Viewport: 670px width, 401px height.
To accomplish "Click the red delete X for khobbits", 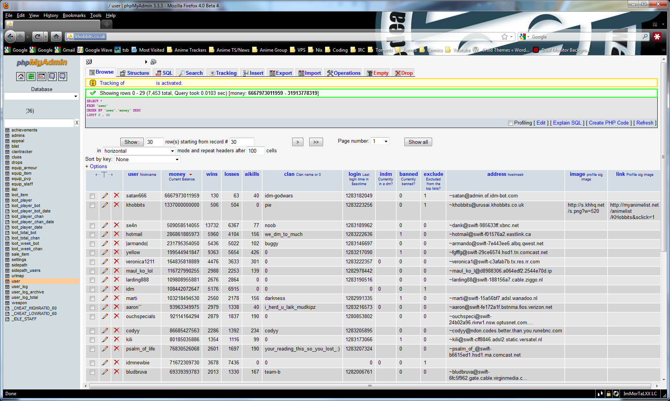I will point(116,205).
